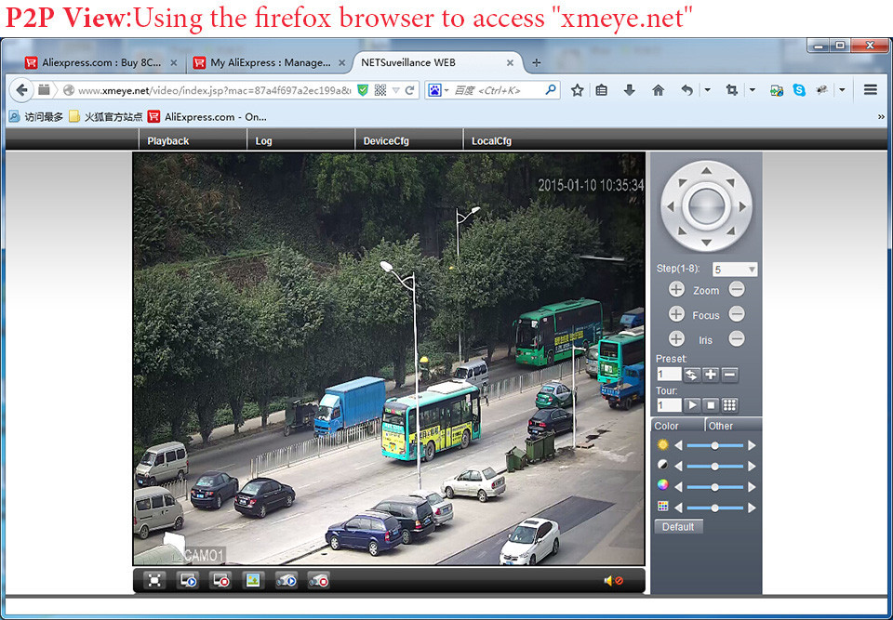This screenshot has width=893, height=620.
Task: Click the PTZ up arrow on direction pad
Action: coord(706,170)
